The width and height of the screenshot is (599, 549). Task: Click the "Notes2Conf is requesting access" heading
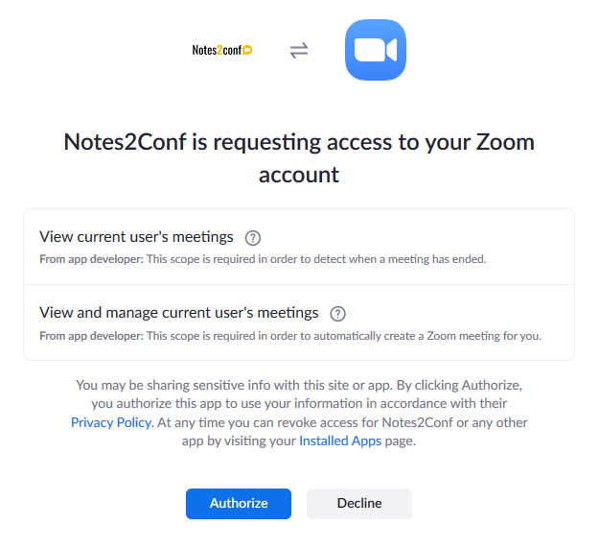[299, 143]
